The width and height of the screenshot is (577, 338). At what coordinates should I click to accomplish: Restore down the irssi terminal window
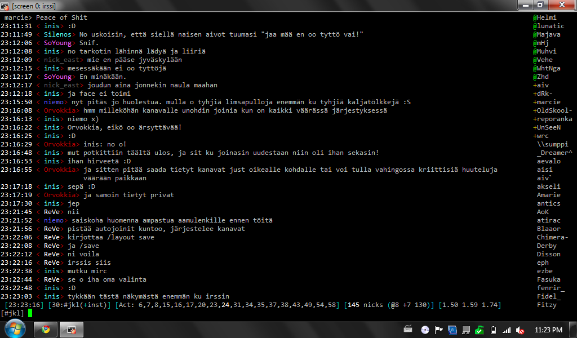[540, 5]
